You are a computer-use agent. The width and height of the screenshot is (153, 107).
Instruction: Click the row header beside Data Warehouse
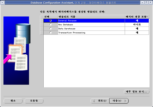[42, 29]
